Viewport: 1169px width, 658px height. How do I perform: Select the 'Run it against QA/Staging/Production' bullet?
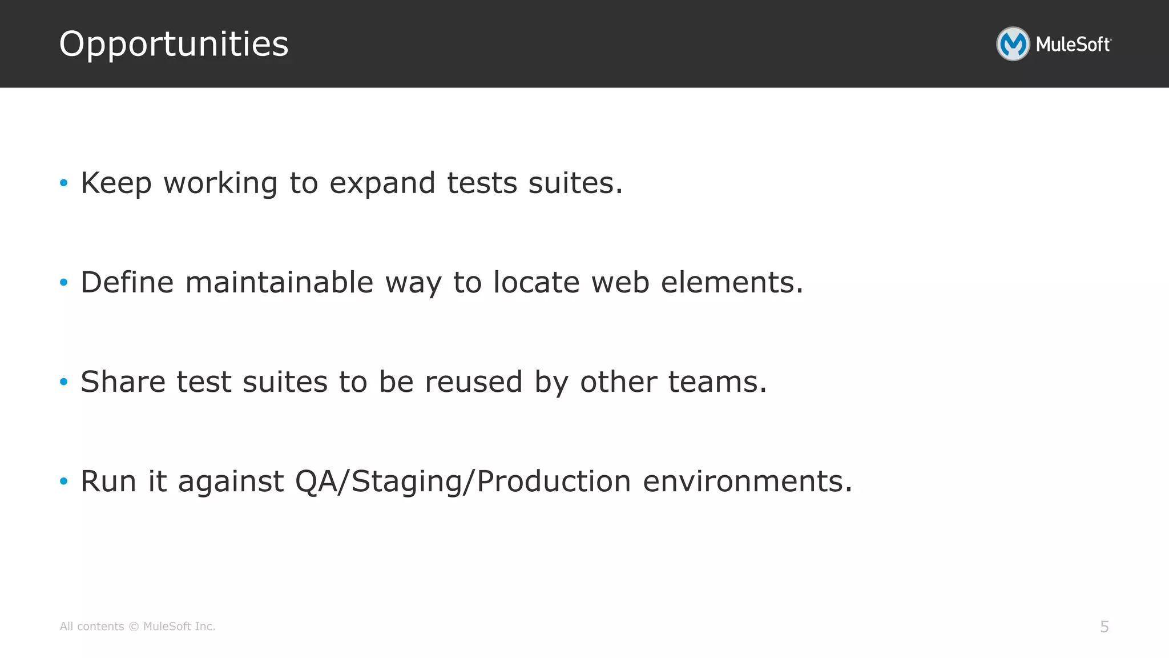pyautogui.click(x=466, y=482)
